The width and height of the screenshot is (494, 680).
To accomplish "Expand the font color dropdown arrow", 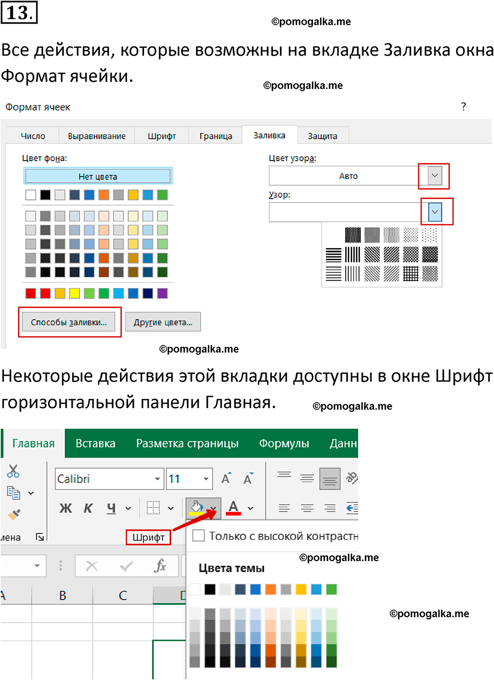I will pyautogui.click(x=251, y=509).
